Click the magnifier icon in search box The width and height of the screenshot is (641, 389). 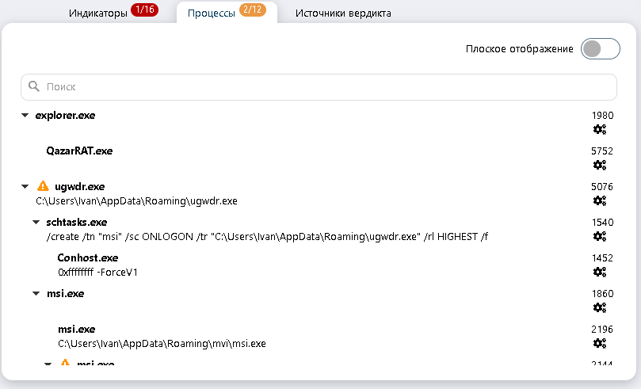pyautogui.click(x=34, y=86)
